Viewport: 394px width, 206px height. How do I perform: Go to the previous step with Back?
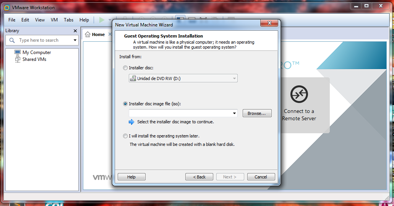199,177
